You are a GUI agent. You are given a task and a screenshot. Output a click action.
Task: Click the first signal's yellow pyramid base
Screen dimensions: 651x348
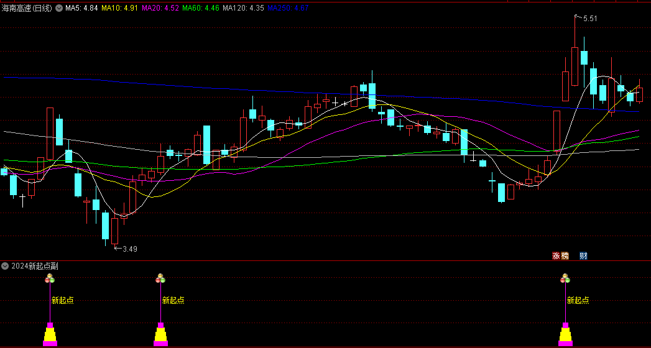(x=50, y=335)
